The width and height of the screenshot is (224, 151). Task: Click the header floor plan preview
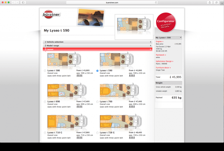(134, 27)
